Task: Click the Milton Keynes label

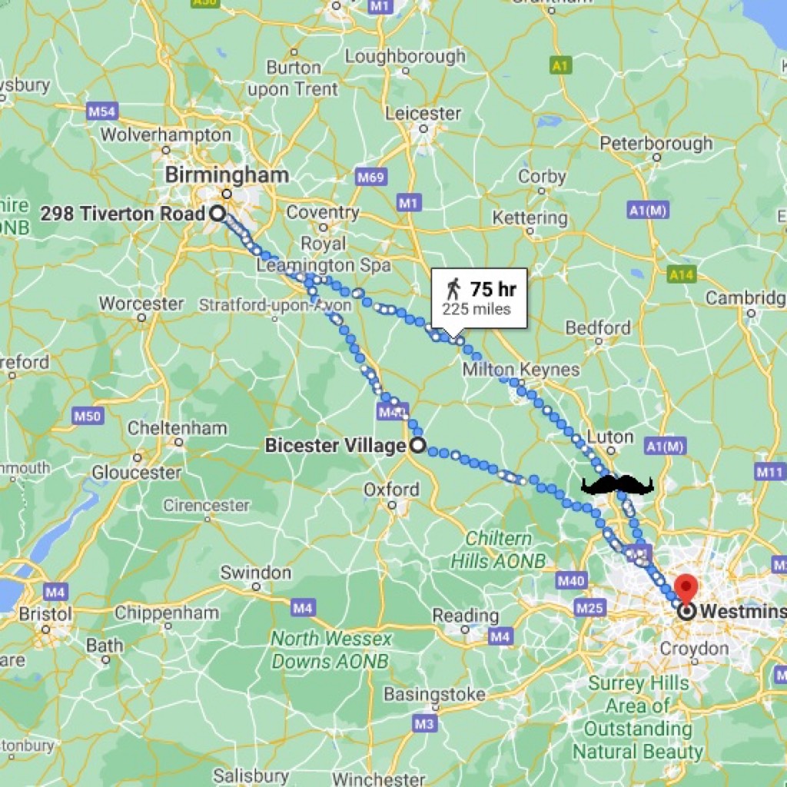Action: pos(521,370)
